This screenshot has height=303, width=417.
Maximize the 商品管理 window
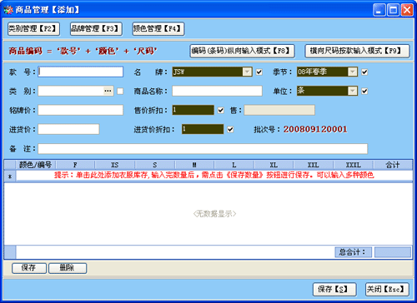(393, 10)
